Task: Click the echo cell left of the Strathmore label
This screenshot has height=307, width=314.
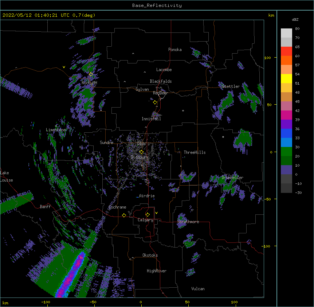Action: click(181, 221)
